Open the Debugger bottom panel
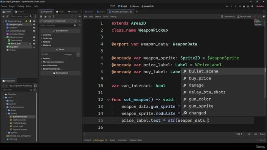The image size is (267, 150). pos(101,140)
